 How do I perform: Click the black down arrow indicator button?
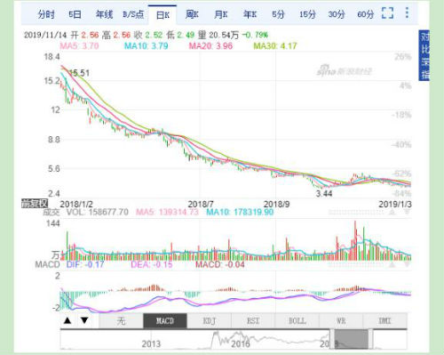click(84, 320)
